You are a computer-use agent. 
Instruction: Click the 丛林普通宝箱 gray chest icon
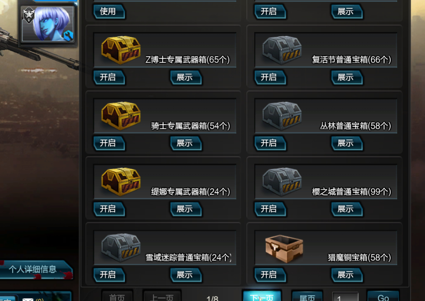click(x=282, y=116)
